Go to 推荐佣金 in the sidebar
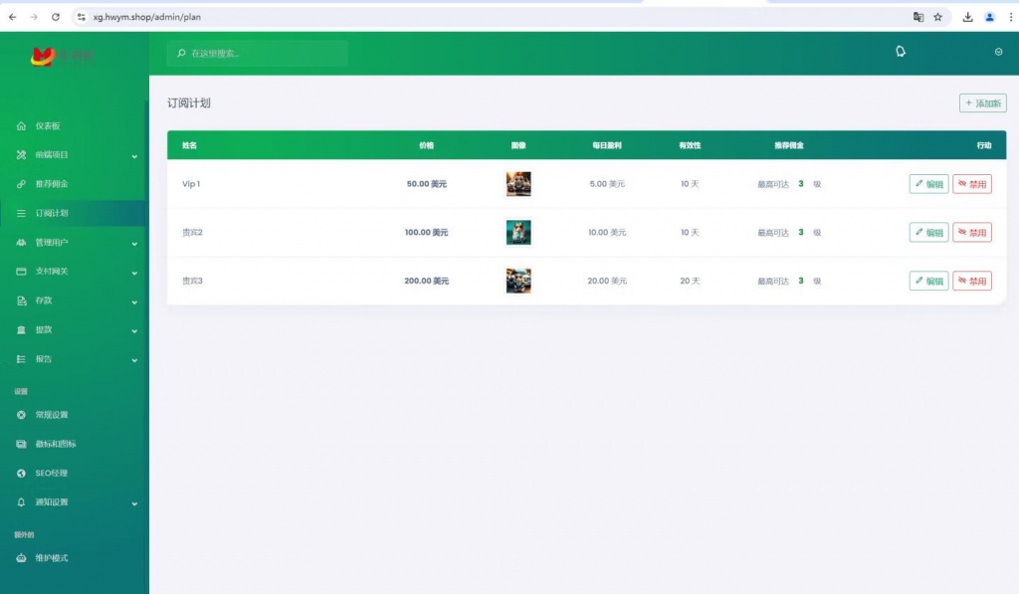Screen dimensions: 1019x594 pos(52,184)
